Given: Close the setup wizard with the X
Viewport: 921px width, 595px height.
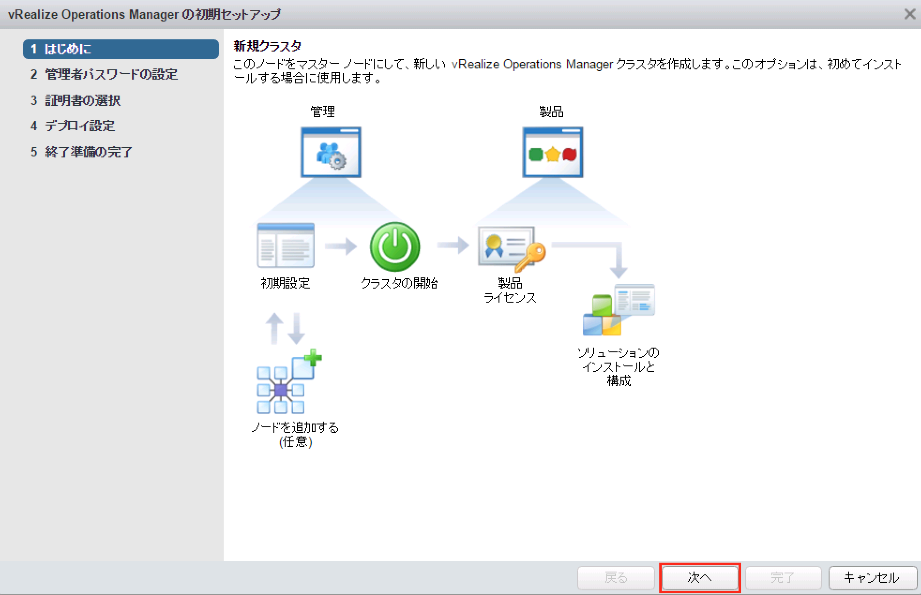Looking at the screenshot, I should pyautogui.click(x=910, y=14).
